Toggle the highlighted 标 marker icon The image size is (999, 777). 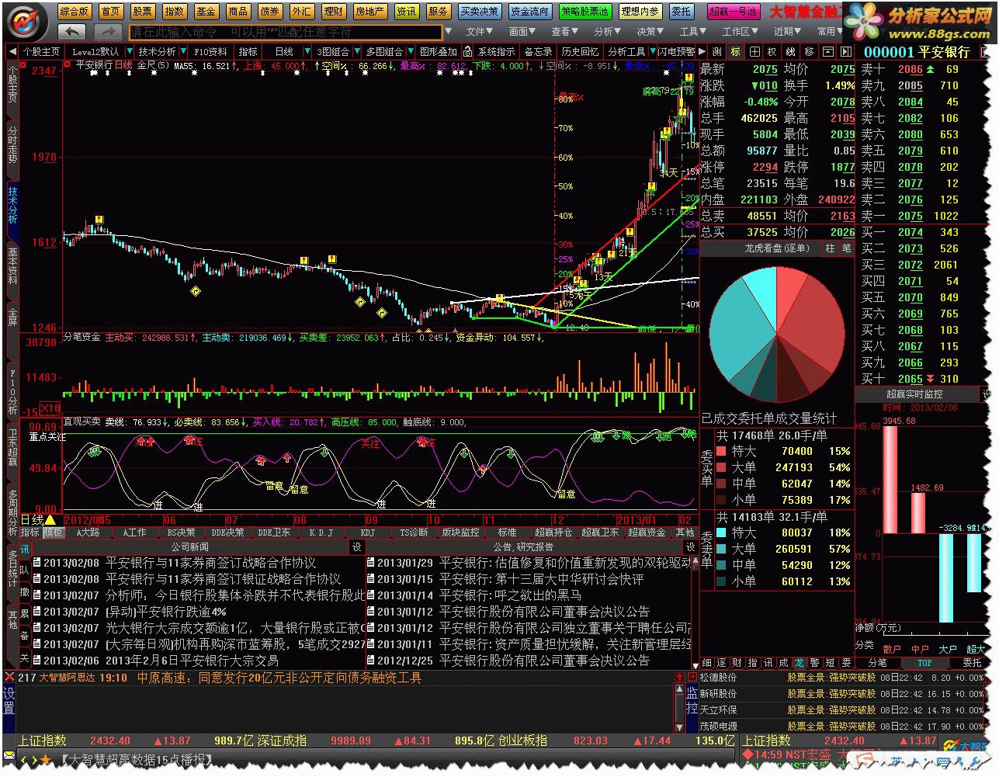[735, 52]
